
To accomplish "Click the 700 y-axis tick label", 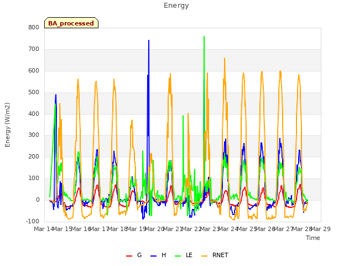I will click(x=34, y=49).
